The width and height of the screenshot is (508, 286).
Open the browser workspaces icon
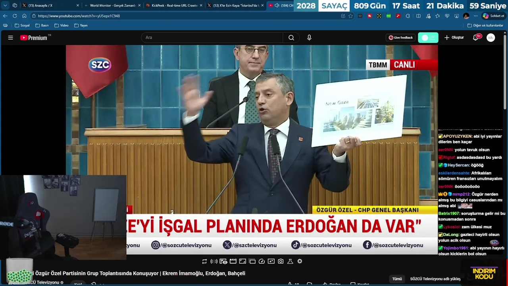(x=15, y=6)
